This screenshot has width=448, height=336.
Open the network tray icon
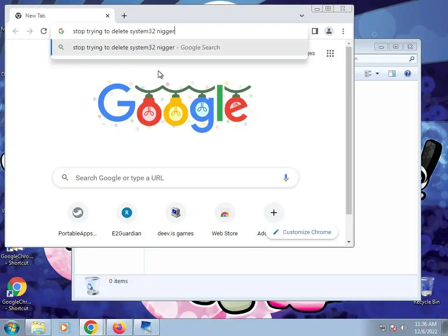point(382,328)
